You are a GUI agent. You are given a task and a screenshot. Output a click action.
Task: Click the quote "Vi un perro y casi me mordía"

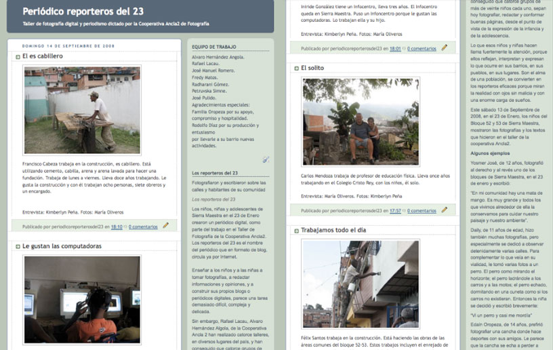[501, 315]
